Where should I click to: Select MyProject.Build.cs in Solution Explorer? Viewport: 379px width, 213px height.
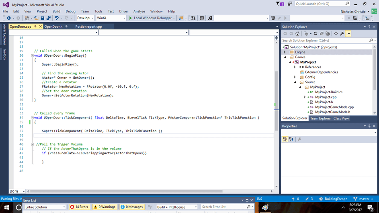click(x=328, y=92)
